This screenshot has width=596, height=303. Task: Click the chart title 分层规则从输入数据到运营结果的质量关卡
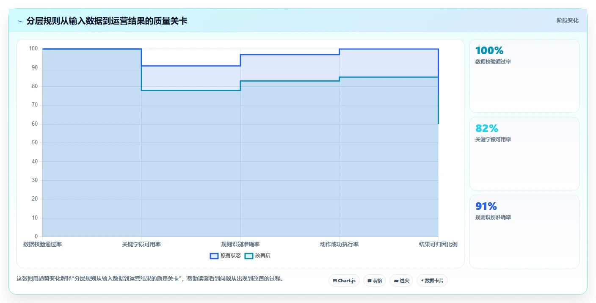(107, 21)
